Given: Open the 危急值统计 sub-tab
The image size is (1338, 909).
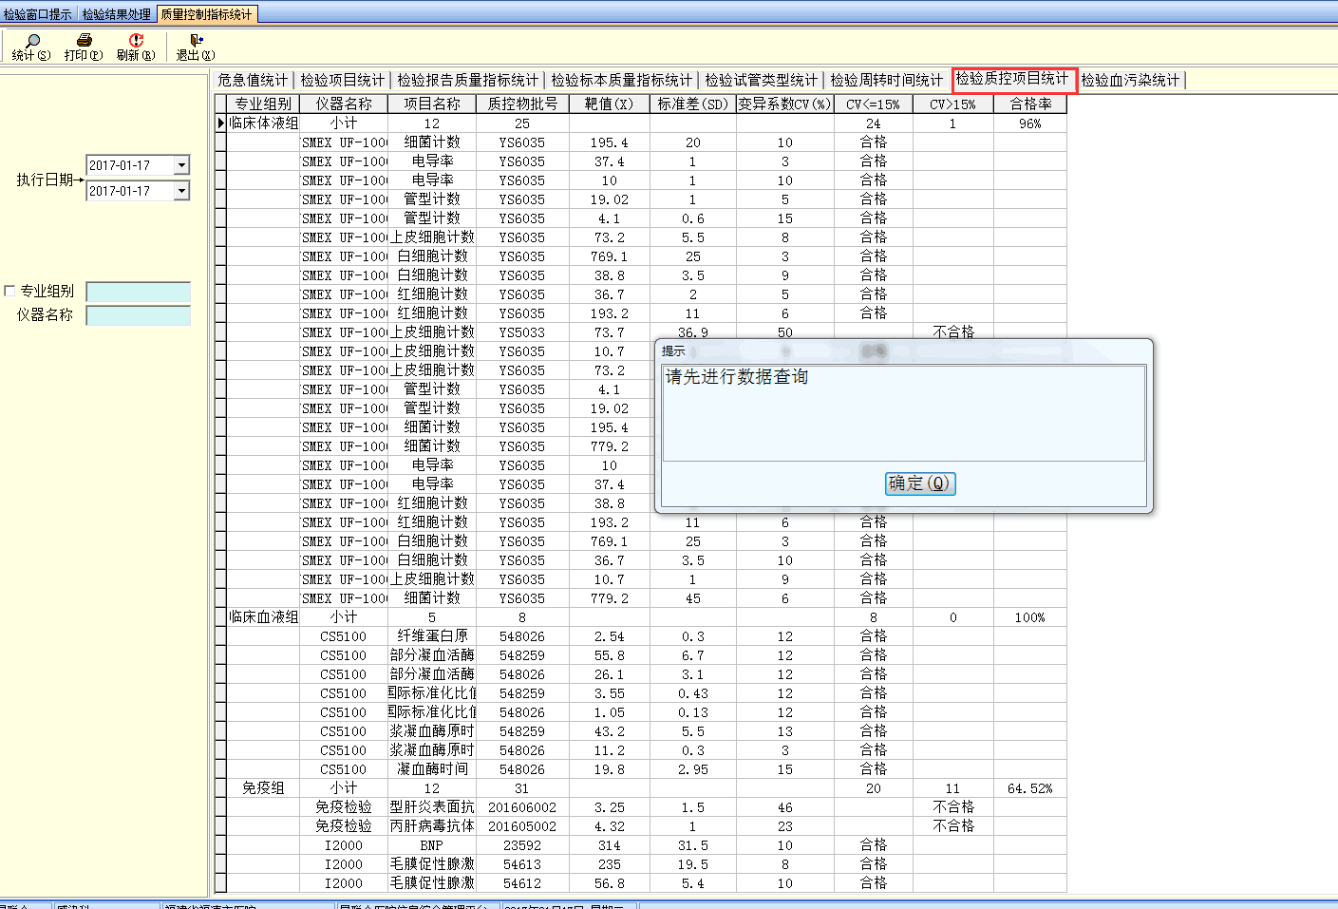Looking at the screenshot, I should (x=253, y=80).
